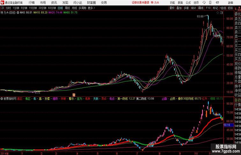This screenshot has width=241, height=155.
Task: Open the mail envelope icon
Action: click(217, 3)
